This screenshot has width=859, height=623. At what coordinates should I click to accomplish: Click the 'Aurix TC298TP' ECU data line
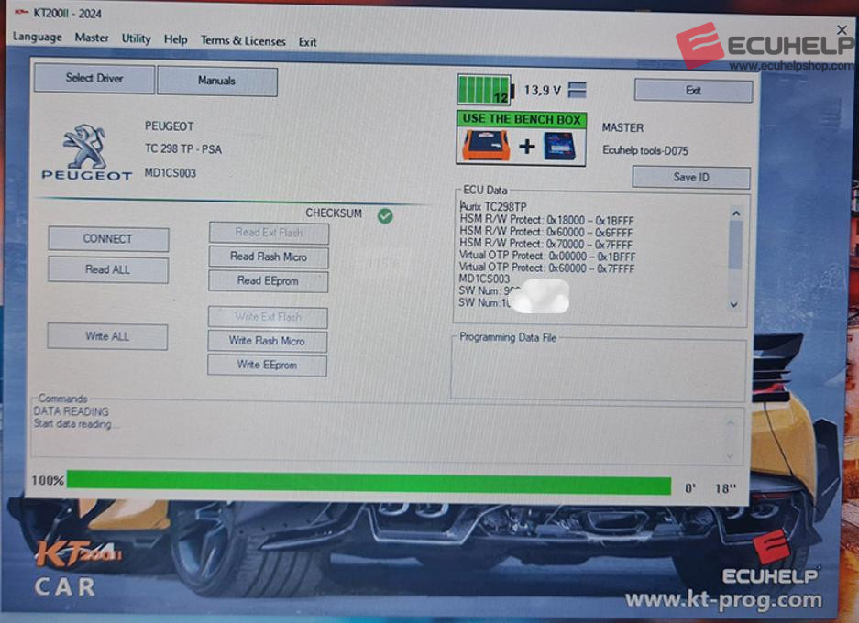click(493, 207)
